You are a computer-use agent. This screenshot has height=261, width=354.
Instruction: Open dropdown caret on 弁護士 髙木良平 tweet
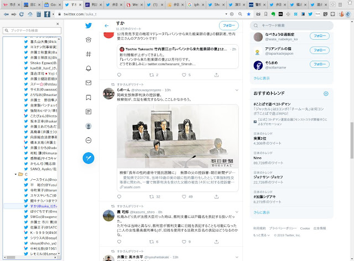coord(237,257)
